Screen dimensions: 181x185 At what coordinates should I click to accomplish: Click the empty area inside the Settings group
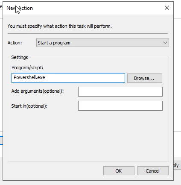(88, 135)
